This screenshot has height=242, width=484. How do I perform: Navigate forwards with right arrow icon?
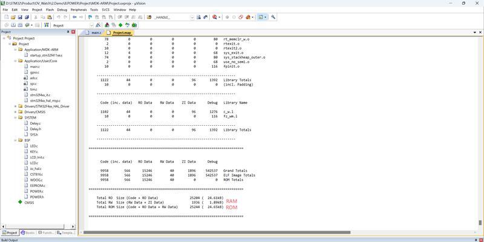[81, 18]
